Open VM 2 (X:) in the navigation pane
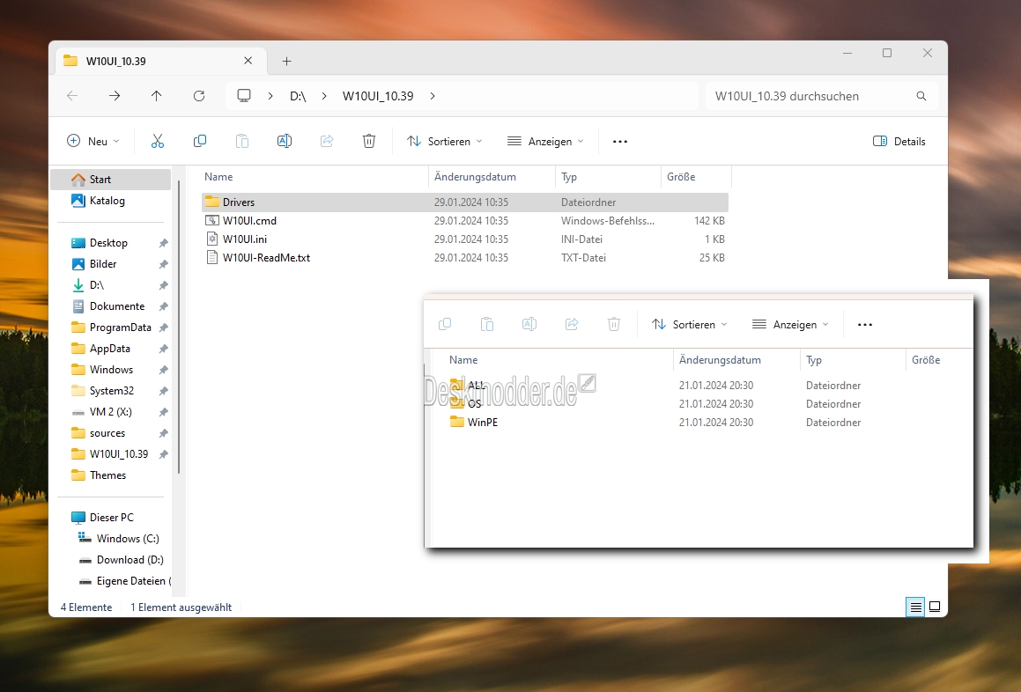Screen dimensions: 1021x692 pyautogui.click(x=111, y=412)
